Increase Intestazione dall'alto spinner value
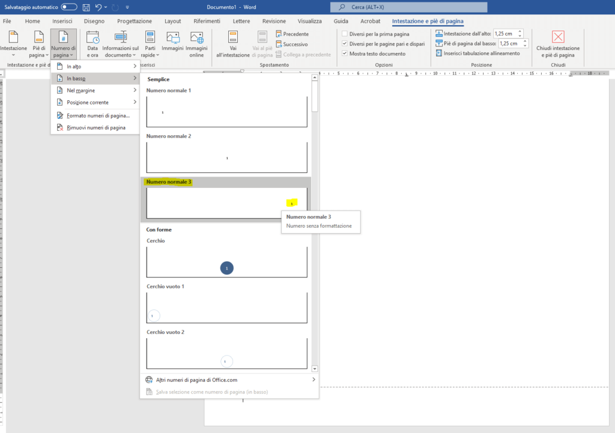The width and height of the screenshot is (615, 433). click(520, 32)
